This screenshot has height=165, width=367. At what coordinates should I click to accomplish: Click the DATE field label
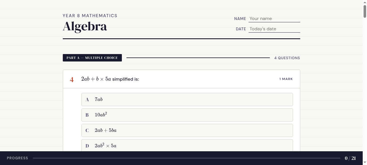click(241, 29)
